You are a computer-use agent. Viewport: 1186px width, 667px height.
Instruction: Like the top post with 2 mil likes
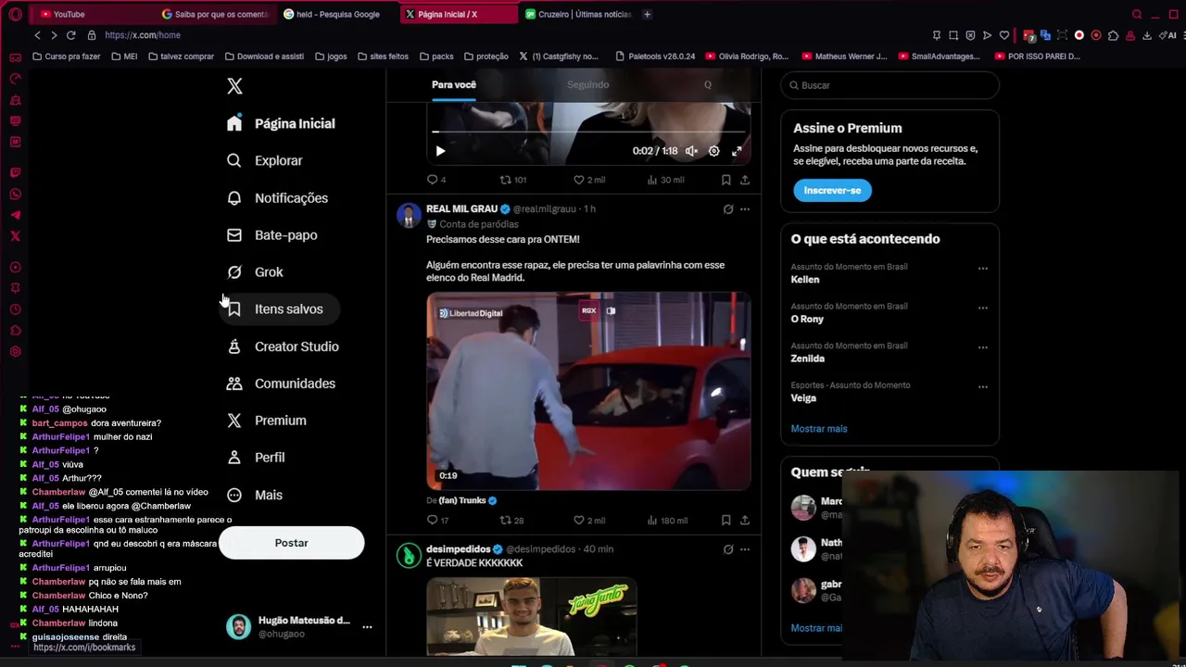(589, 180)
